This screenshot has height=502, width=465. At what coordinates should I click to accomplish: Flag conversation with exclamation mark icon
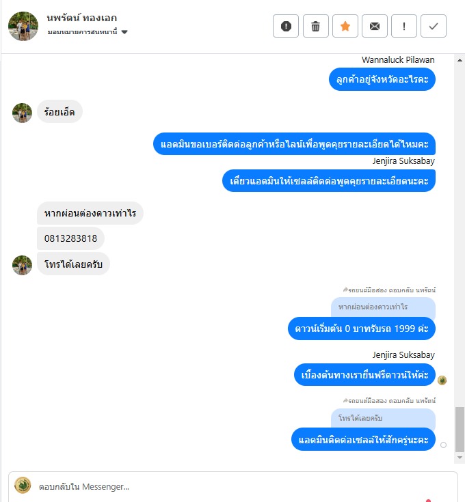tap(404, 26)
